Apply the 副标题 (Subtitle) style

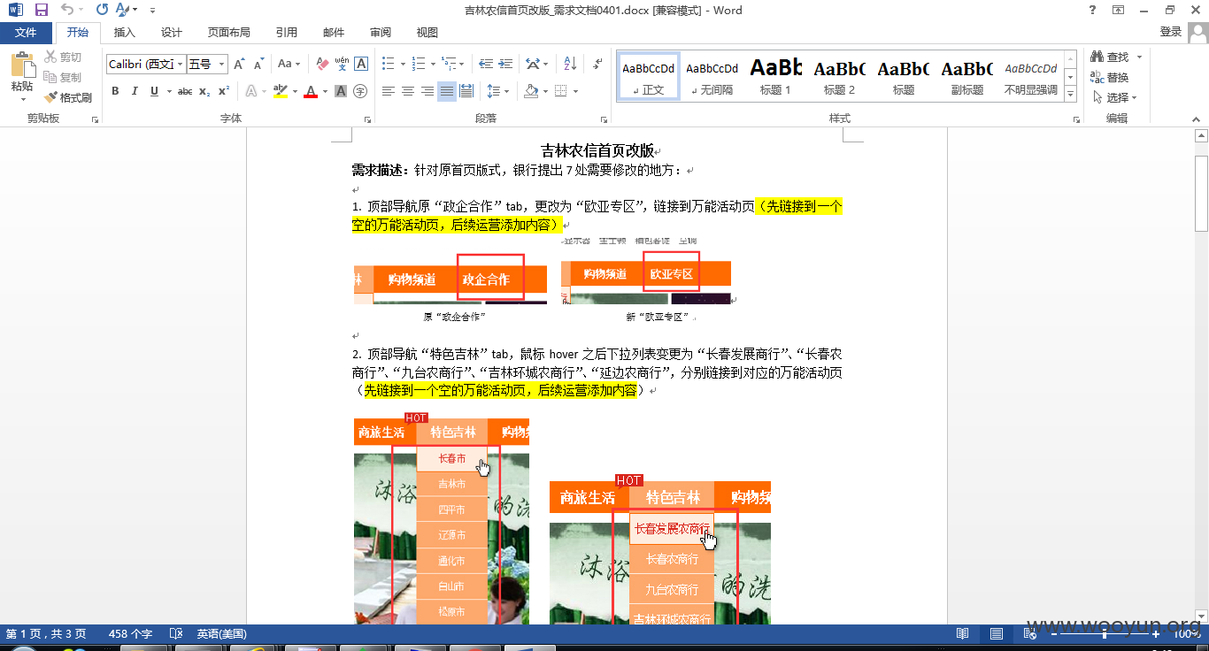(x=966, y=76)
